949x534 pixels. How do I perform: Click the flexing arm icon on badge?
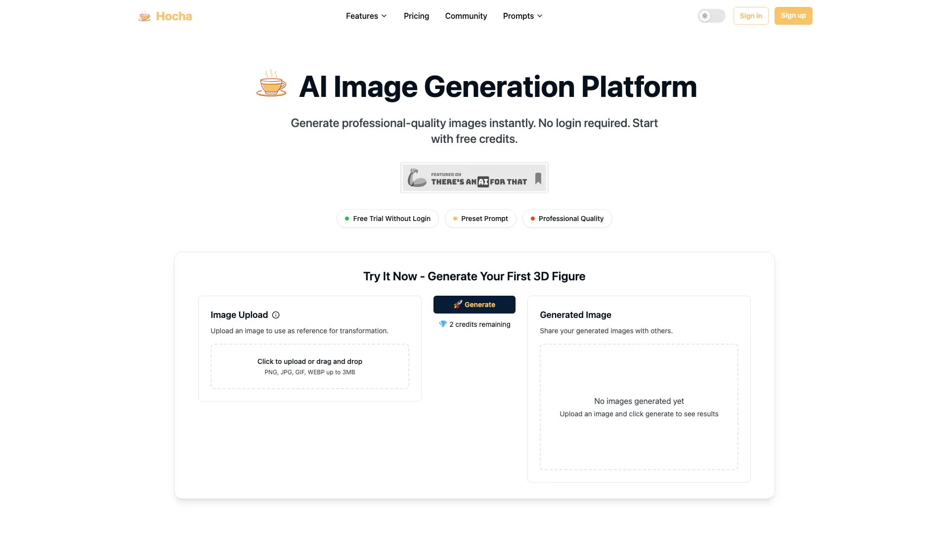click(x=417, y=178)
